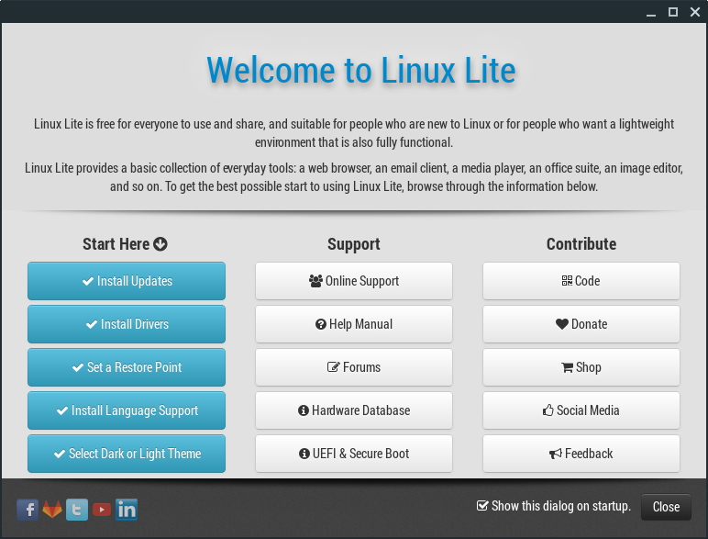Open the Code contribute button
Image resolution: width=708 pixels, height=539 pixels.
coord(581,281)
